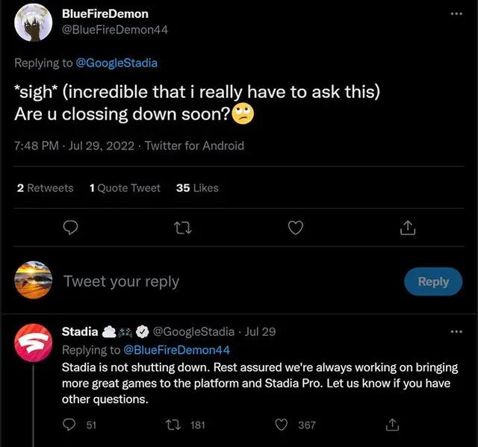Like Stadia's reply showing 367 likes
This screenshot has height=447, width=478.
pos(282,425)
